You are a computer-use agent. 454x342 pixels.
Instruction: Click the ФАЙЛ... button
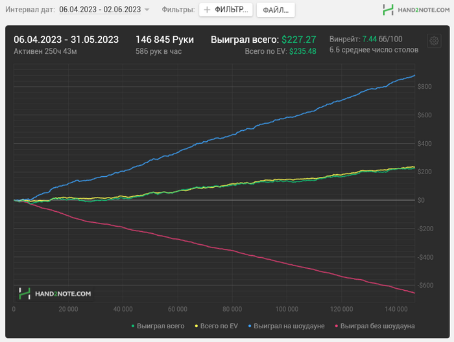pyautogui.click(x=276, y=10)
